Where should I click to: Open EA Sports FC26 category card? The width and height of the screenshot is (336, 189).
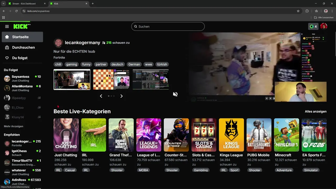314,135
